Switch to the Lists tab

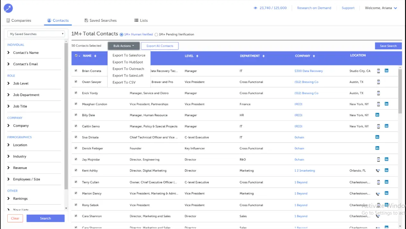click(141, 20)
